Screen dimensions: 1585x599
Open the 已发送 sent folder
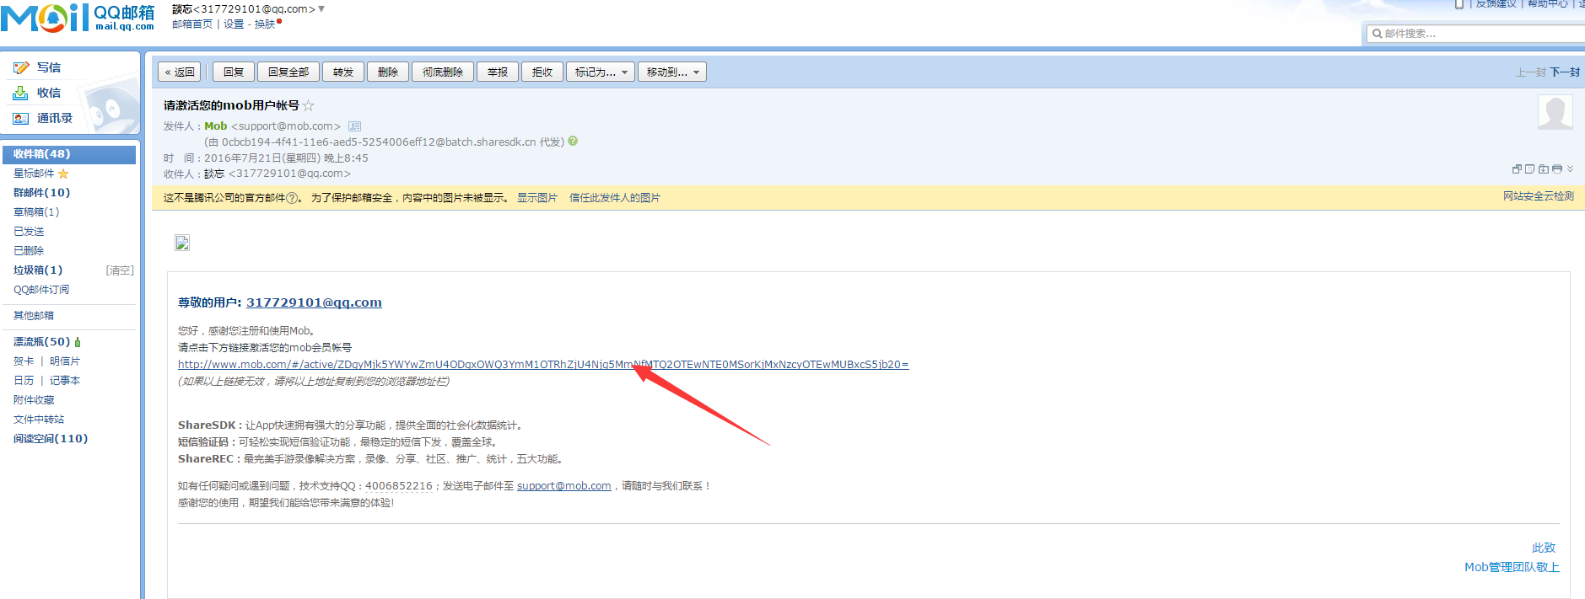[x=29, y=232]
